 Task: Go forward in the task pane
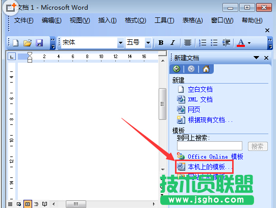click(x=191, y=69)
